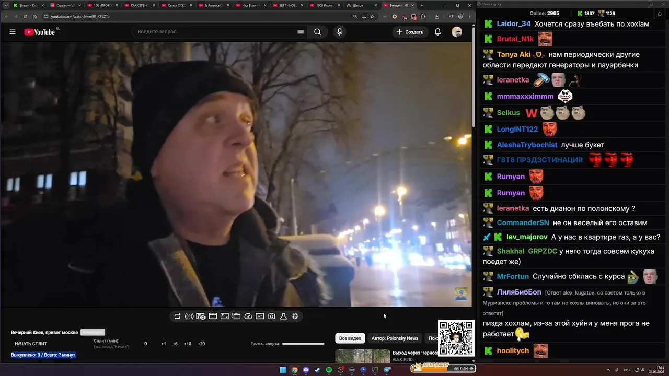Image resolution: width=669 pixels, height=376 pixels.
Task: Click the add-screen plus icon in player toolbar
Action: 260,316
